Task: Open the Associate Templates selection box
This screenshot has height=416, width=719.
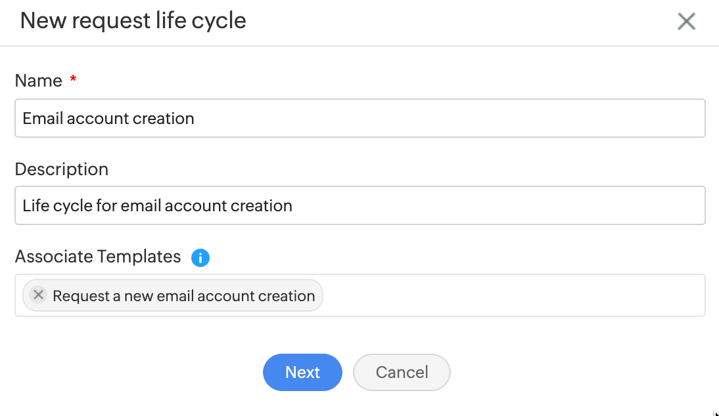Action: pos(513,295)
